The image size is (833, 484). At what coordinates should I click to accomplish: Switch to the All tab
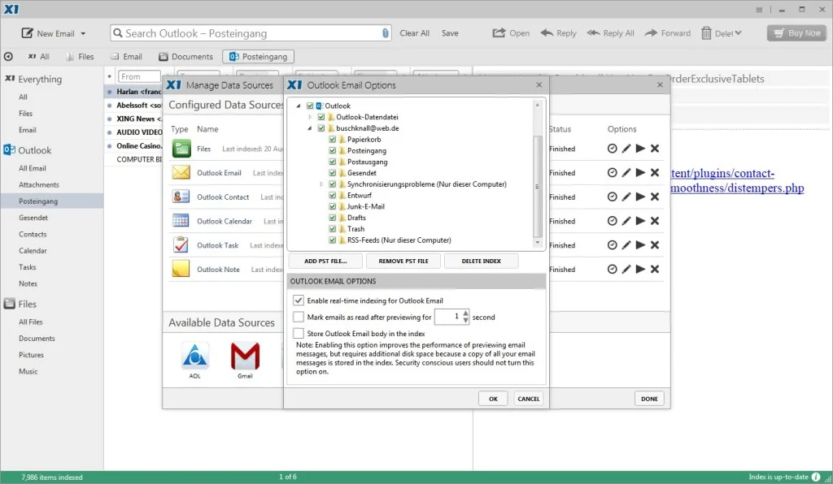pos(39,56)
